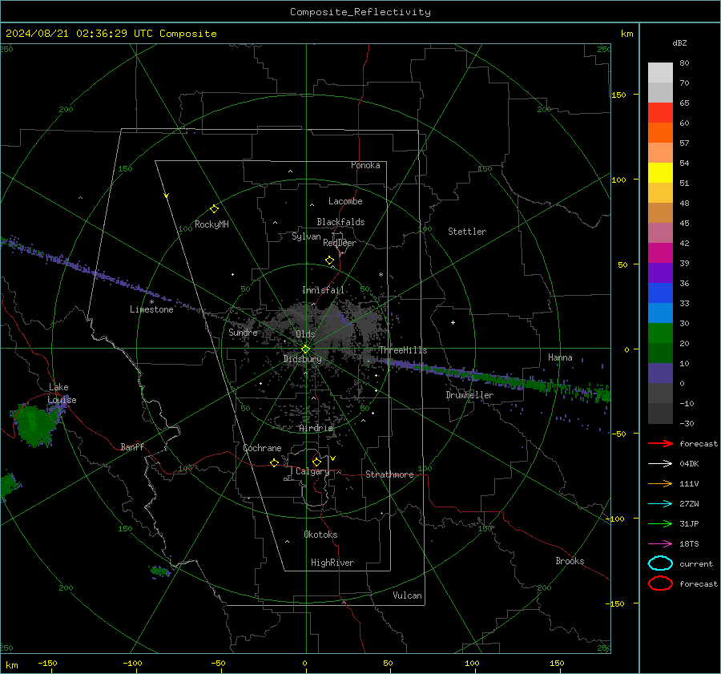Click the red forecast arrow in legend

660,443
